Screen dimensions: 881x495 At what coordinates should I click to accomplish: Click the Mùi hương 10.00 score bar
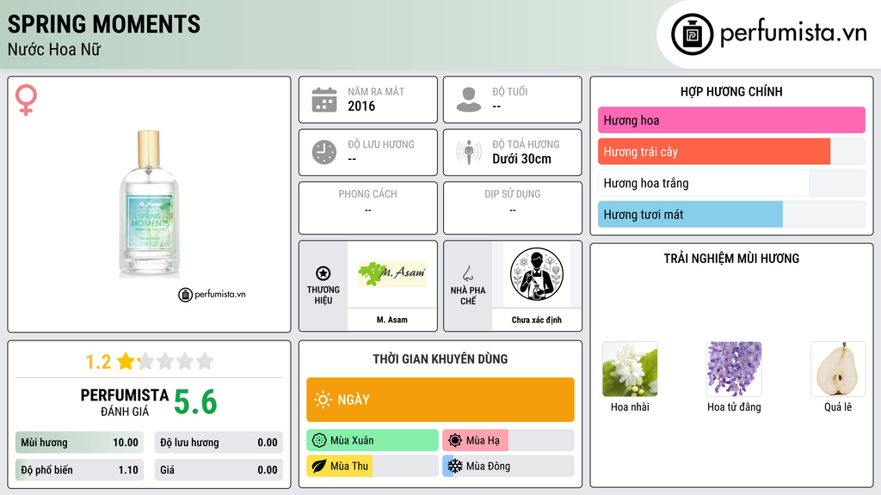click(x=79, y=443)
